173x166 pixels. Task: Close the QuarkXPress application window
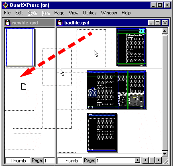click(x=167, y=5)
